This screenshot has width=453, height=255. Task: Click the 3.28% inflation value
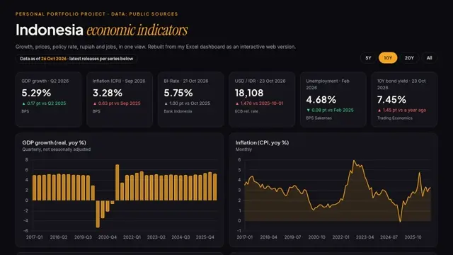coord(108,93)
